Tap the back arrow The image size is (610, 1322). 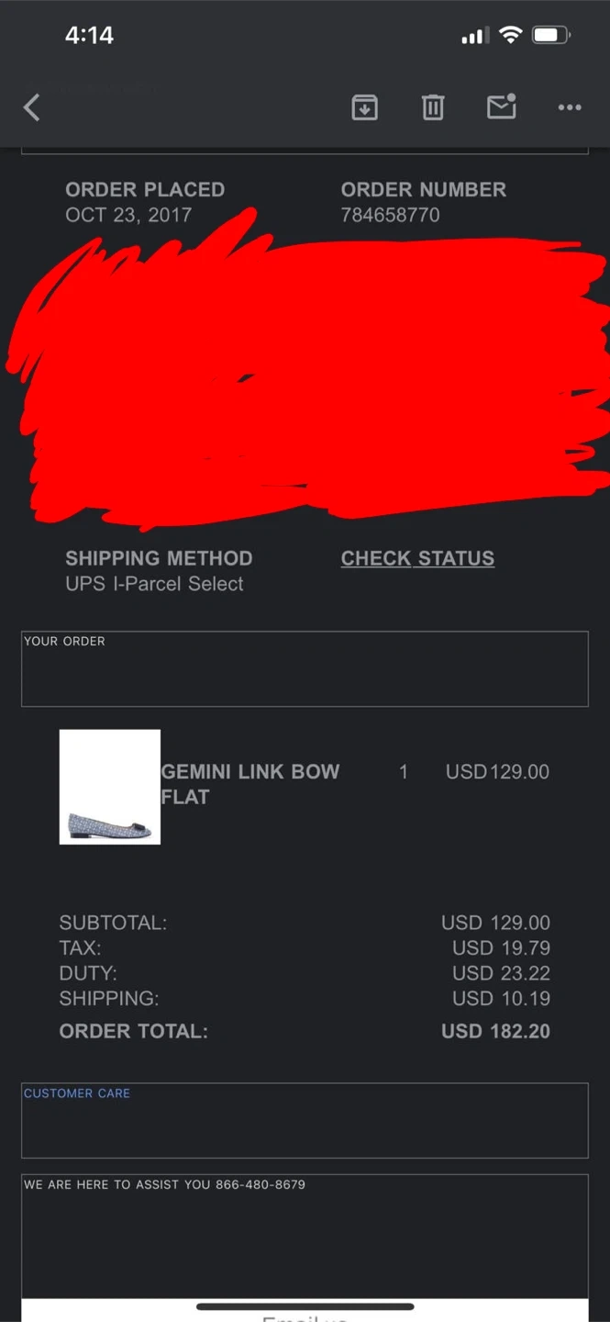(x=32, y=107)
